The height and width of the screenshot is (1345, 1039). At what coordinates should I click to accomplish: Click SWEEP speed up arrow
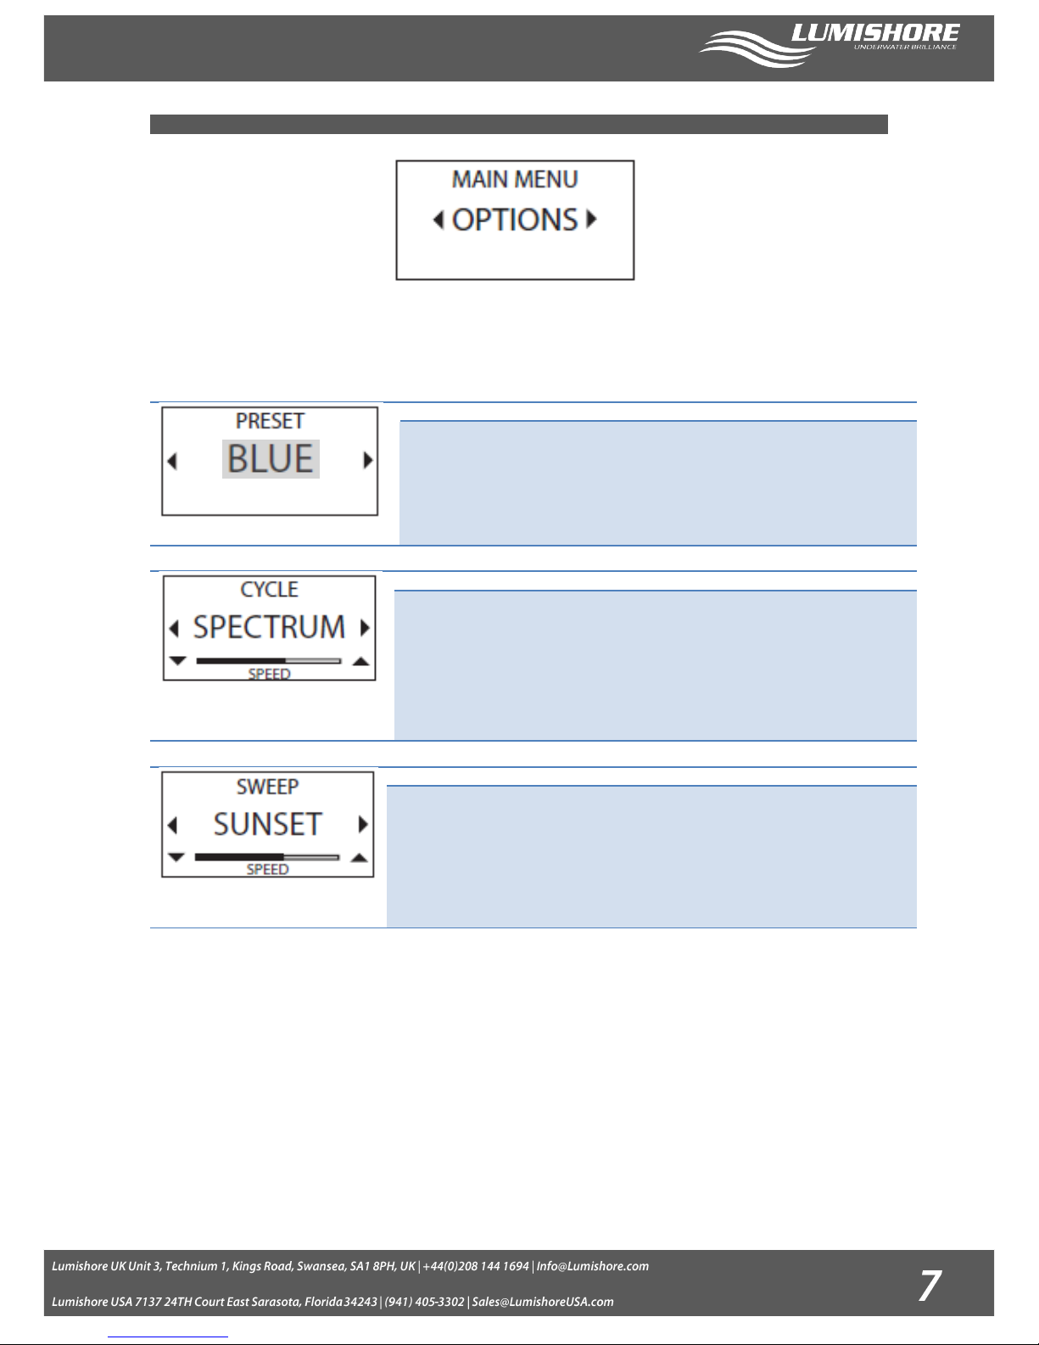[360, 858]
